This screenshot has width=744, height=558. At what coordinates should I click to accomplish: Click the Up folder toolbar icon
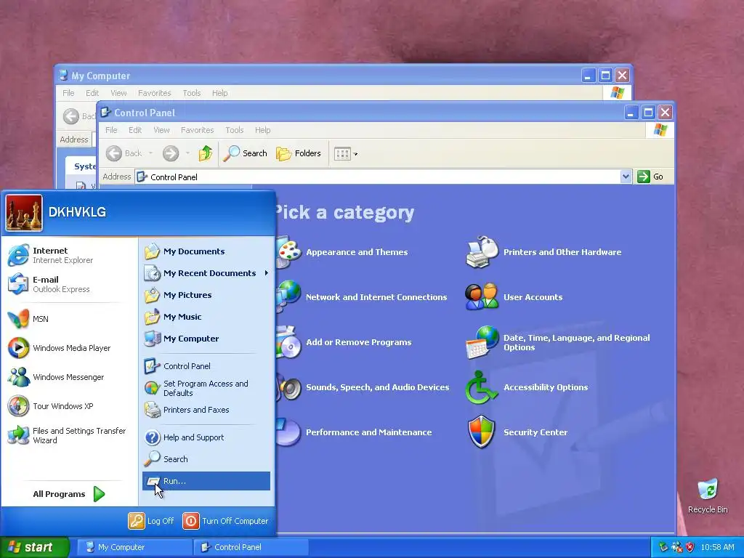(206, 153)
